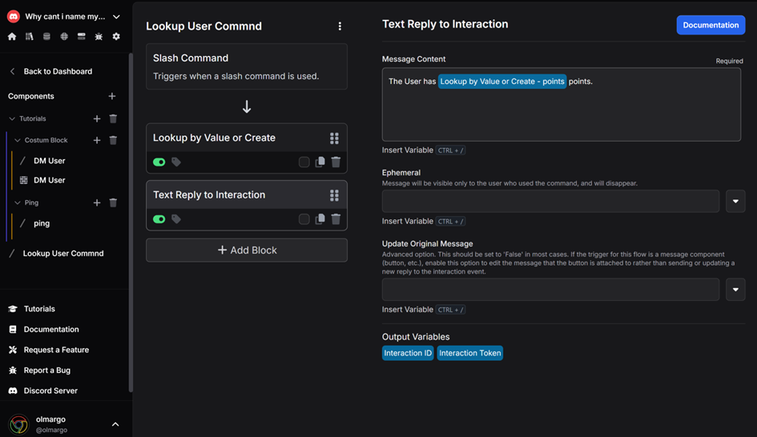This screenshot has width=757, height=437.
Task: Check the Lookup by Value or Create checkbox
Action: [304, 162]
